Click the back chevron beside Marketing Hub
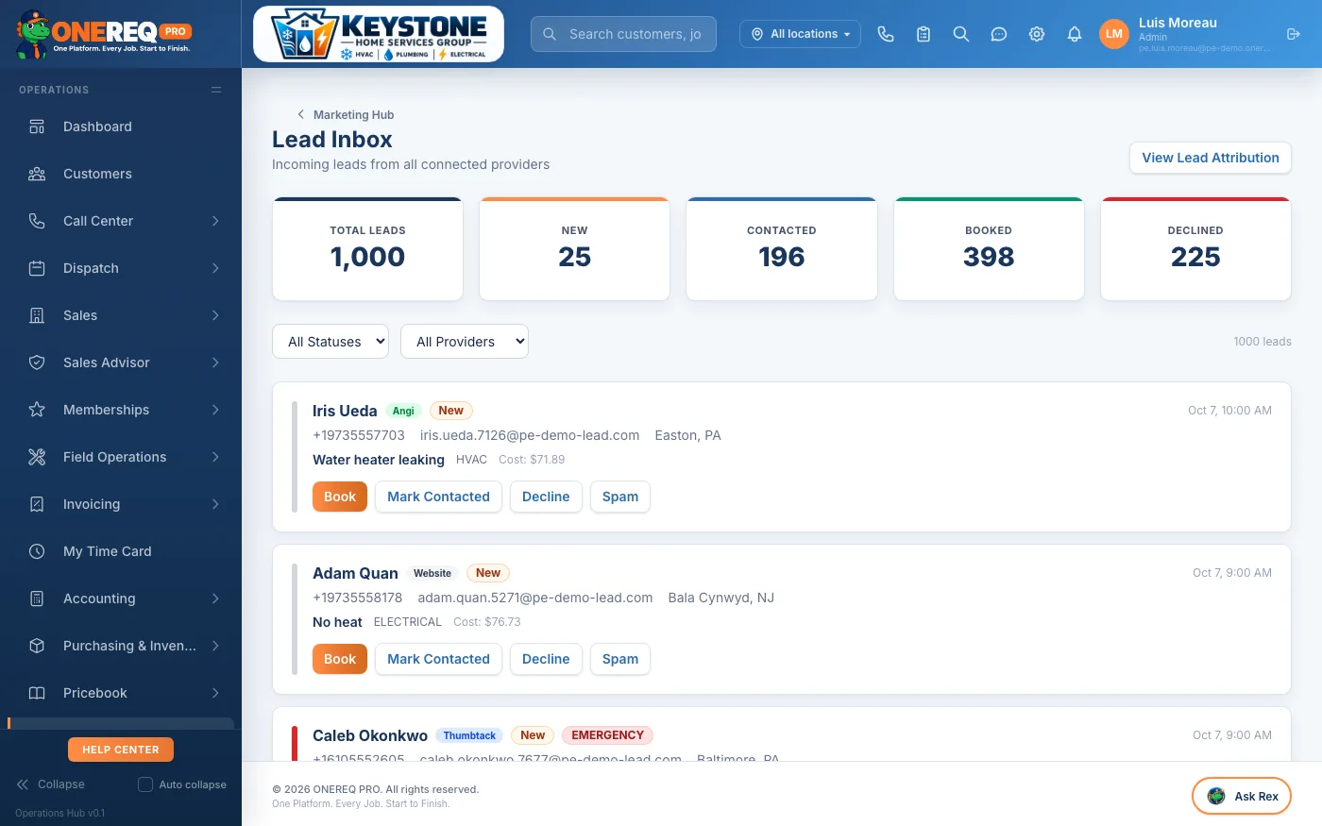 click(301, 114)
